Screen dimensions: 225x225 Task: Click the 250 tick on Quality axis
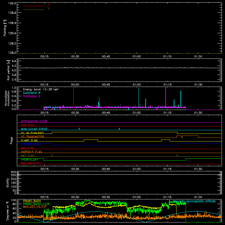(x=13, y=175)
